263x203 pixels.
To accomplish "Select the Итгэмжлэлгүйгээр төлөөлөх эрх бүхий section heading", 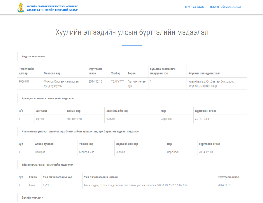I will (80, 131).
